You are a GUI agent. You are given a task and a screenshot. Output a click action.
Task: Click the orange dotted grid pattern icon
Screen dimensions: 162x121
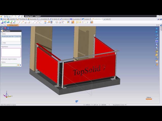coord(77,22)
